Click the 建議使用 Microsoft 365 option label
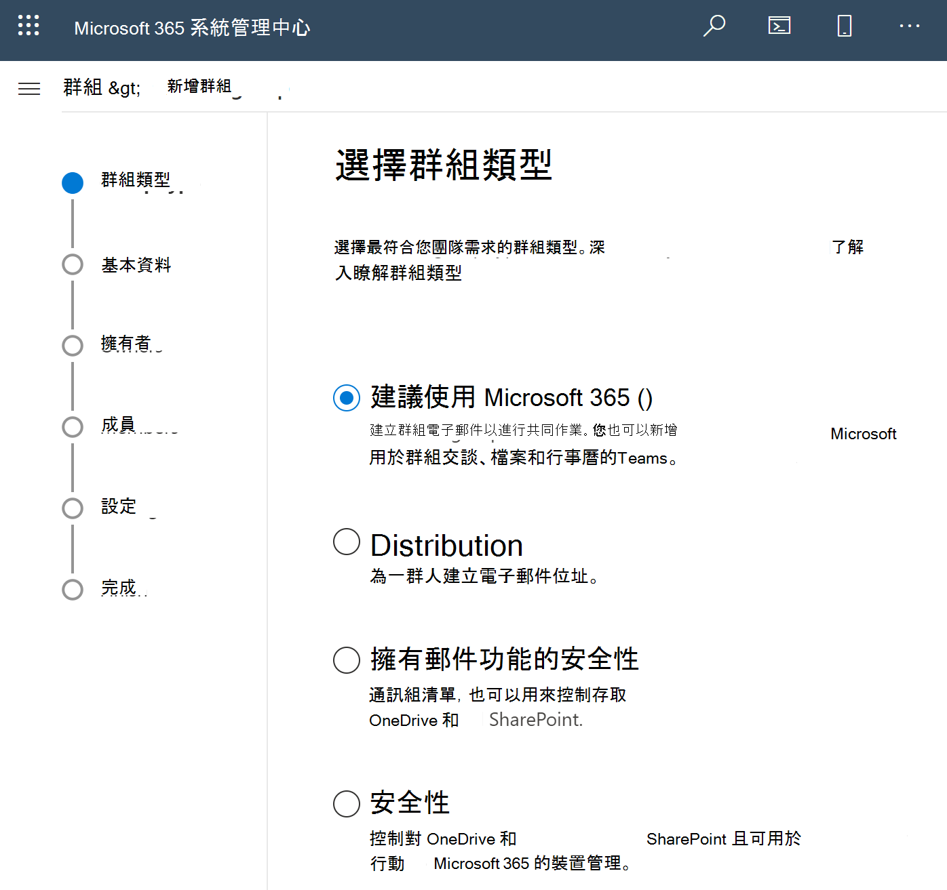The width and height of the screenshot is (947, 890). click(511, 397)
